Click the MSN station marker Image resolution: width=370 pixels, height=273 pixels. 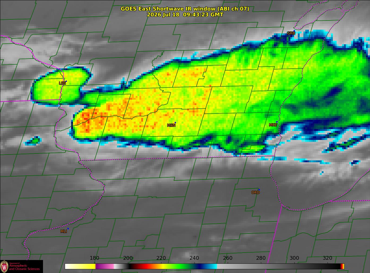click(x=175, y=122)
